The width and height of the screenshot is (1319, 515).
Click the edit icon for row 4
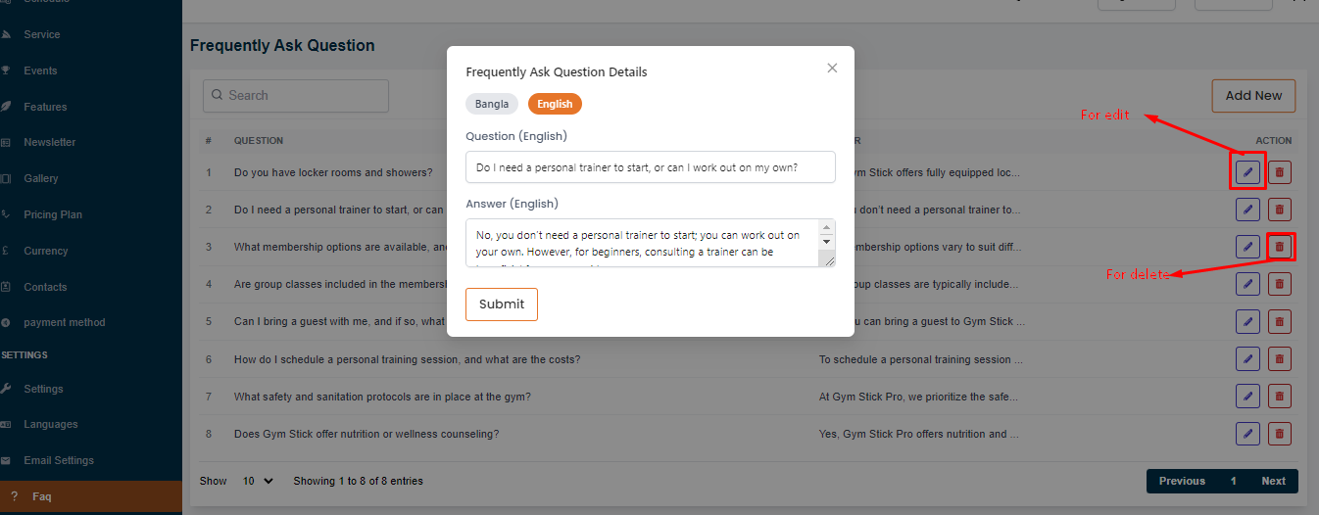[x=1247, y=284]
